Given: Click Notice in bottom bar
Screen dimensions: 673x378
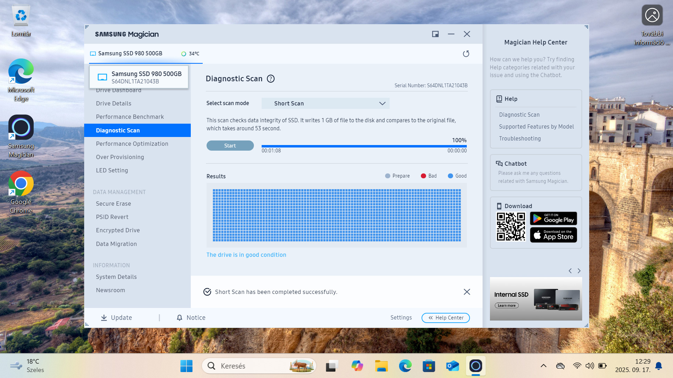Looking at the screenshot, I should [x=191, y=318].
